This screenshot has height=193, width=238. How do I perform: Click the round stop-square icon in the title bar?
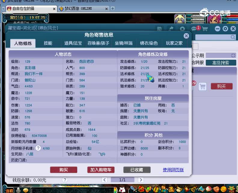182,29
